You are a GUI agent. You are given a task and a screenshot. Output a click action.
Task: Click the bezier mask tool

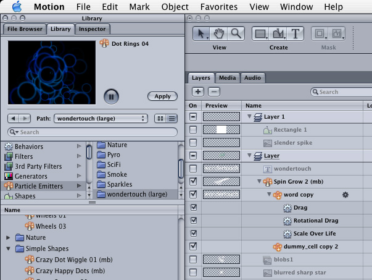click(x=337, y=34)
